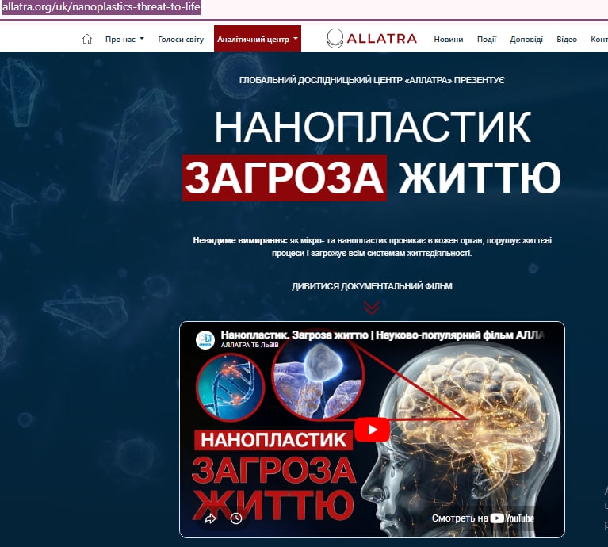Open the АЛЛАТРА ТБ ЛЬВІВ channel avatar
This screenshot has height=547, width=608.
[205, 340]
